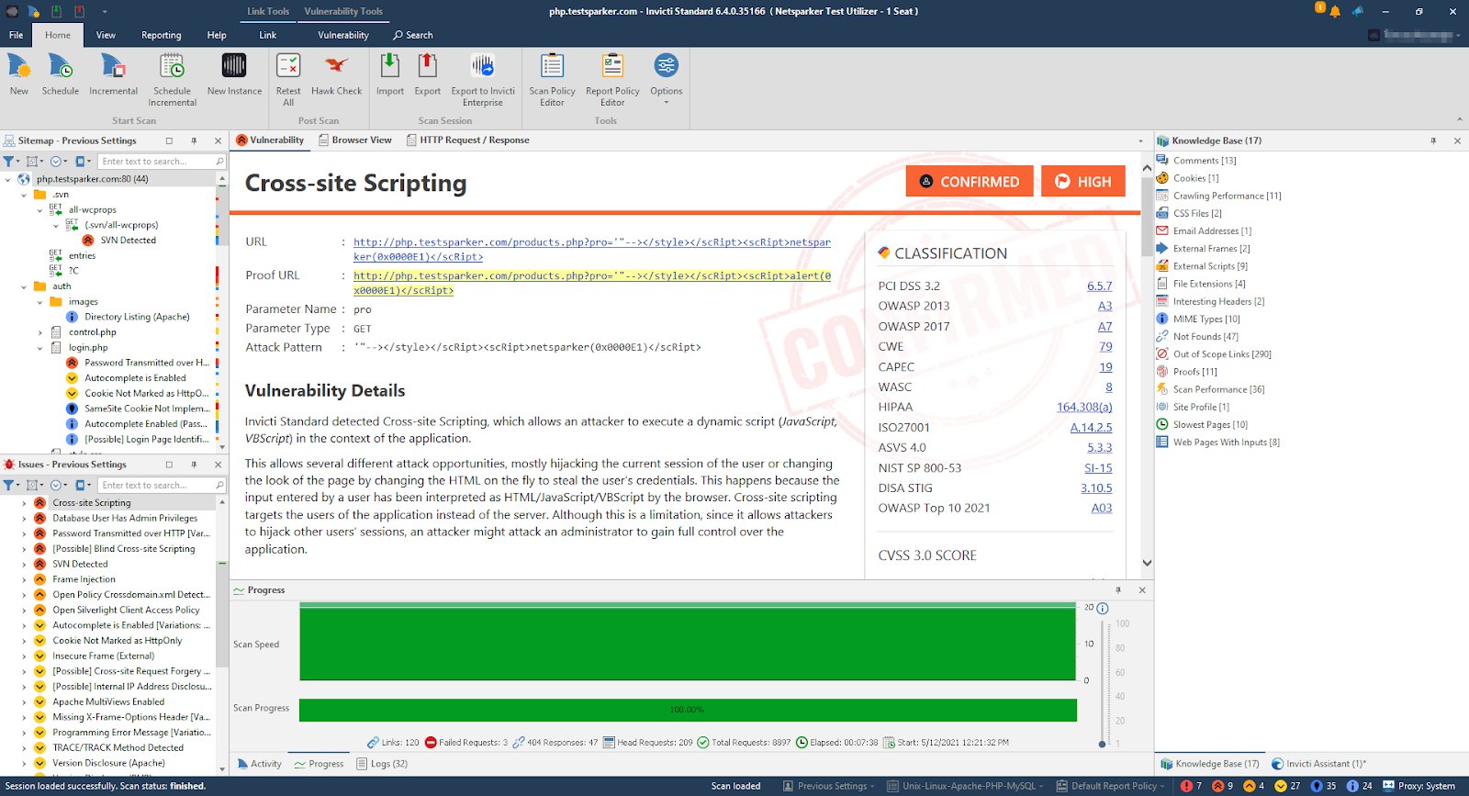
Task: Open the Help ribbon tab
Action: (x=217, y=35)
